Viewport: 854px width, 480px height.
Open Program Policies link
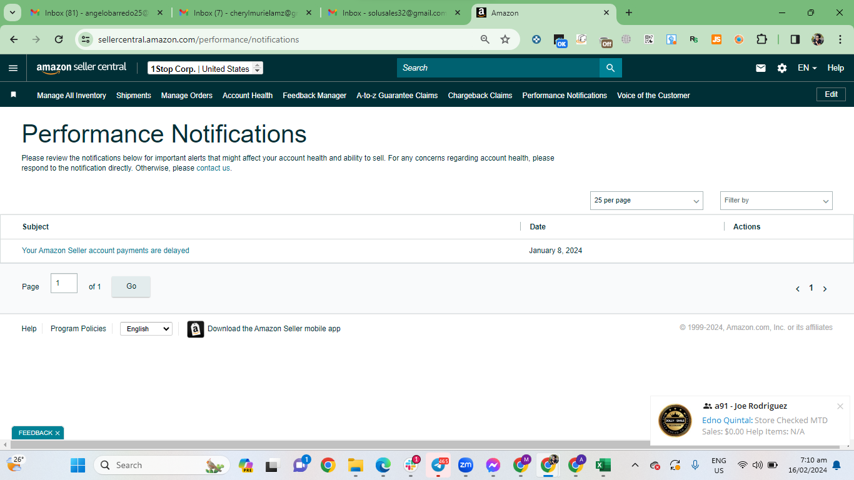click(78, 329)
